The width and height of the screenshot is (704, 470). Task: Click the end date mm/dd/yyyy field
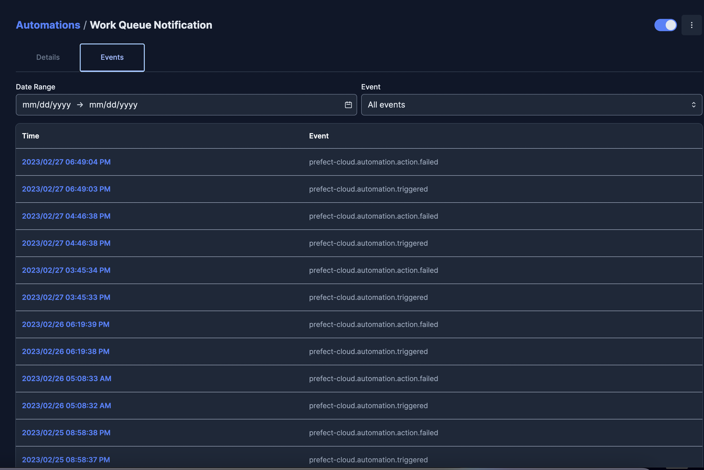[x=113, y=105]
